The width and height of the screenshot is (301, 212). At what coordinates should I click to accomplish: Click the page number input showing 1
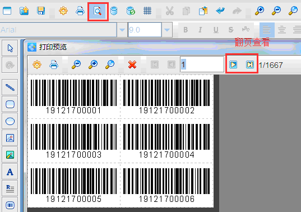click(x=202, y=64)
